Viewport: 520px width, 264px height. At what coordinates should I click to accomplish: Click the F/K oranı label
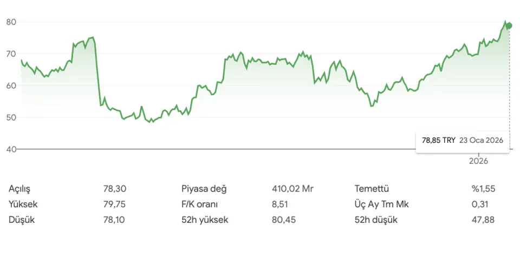(201, 204)
